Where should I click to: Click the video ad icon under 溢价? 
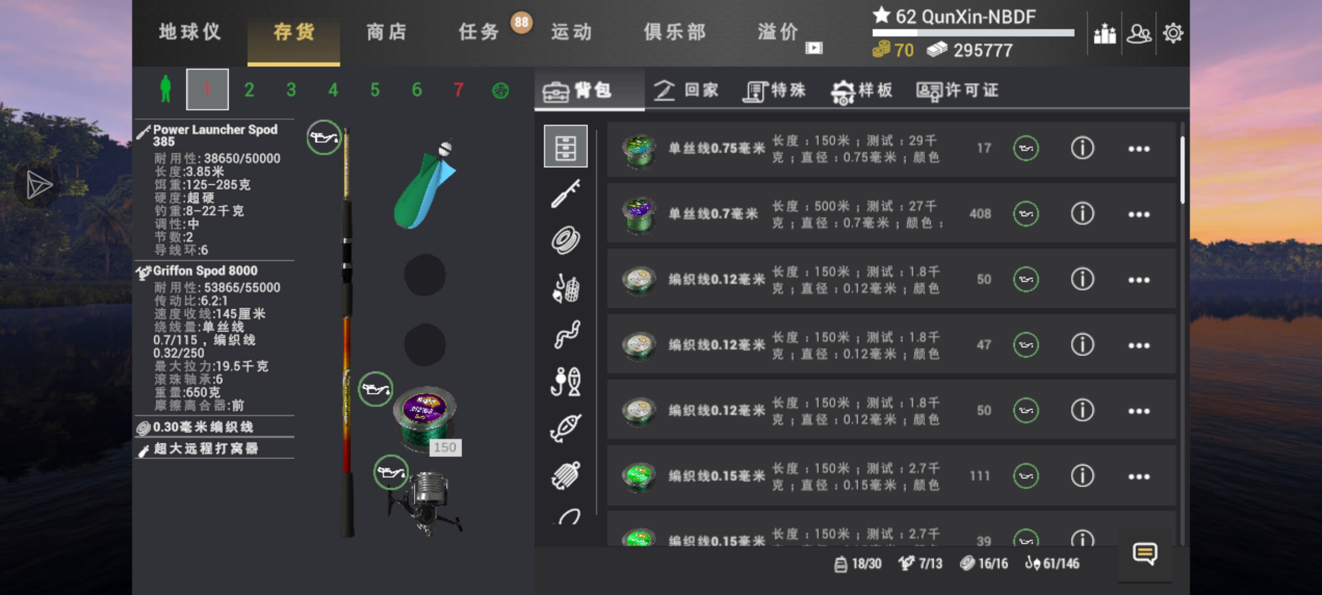[x=814, y=48]
